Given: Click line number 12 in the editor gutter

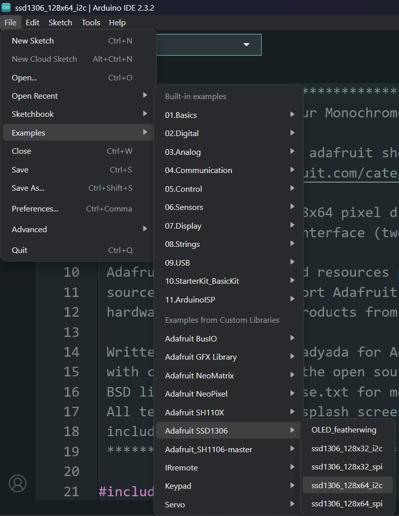Looking at the screenshot, I should [x=71, y=312].
